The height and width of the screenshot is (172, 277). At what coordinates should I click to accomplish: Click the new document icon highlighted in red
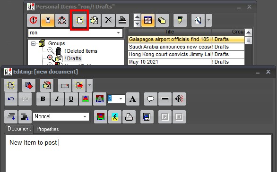click(x=80, y=20)
